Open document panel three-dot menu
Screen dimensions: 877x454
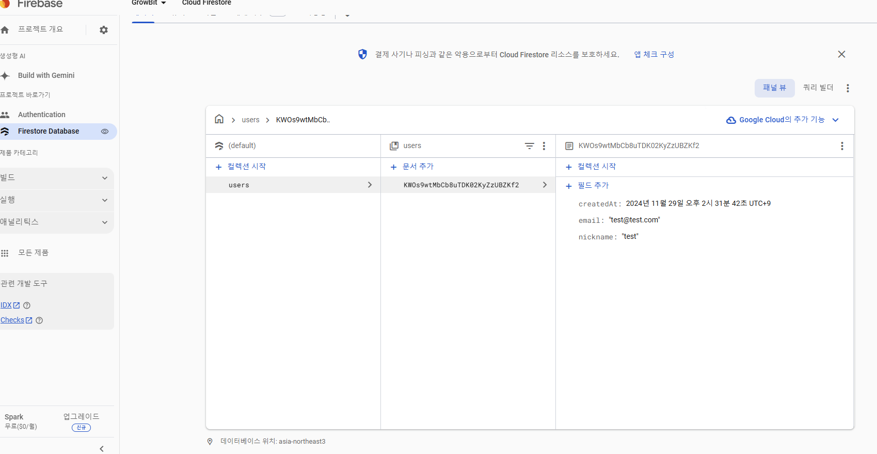click(x=842, y=146)
